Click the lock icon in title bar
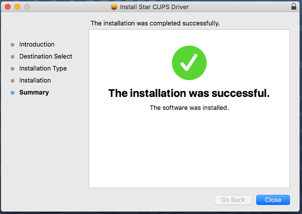 click(294, 7)
